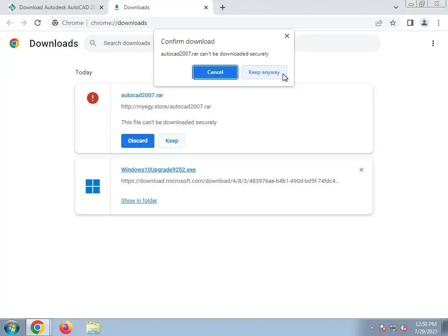
Task: Bookmark this page with the star icon
Action: [393, 23]
